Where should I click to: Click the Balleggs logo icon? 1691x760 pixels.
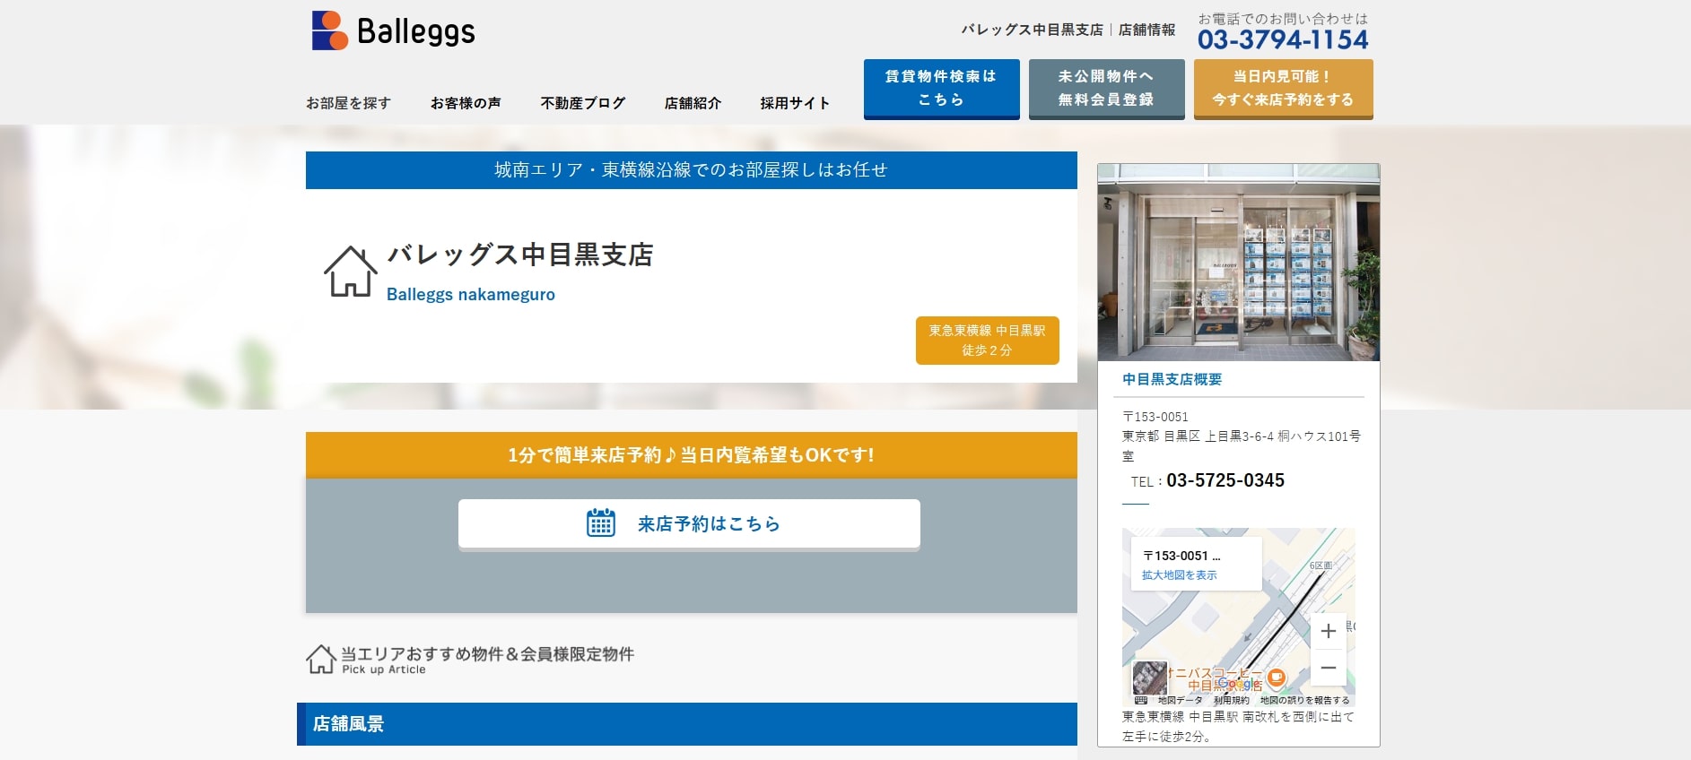(x=329, y=30)
